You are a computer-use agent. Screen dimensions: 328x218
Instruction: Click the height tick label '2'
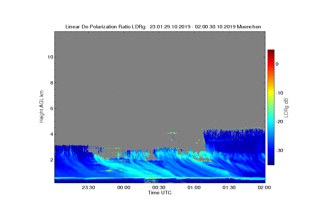[51, 160]
